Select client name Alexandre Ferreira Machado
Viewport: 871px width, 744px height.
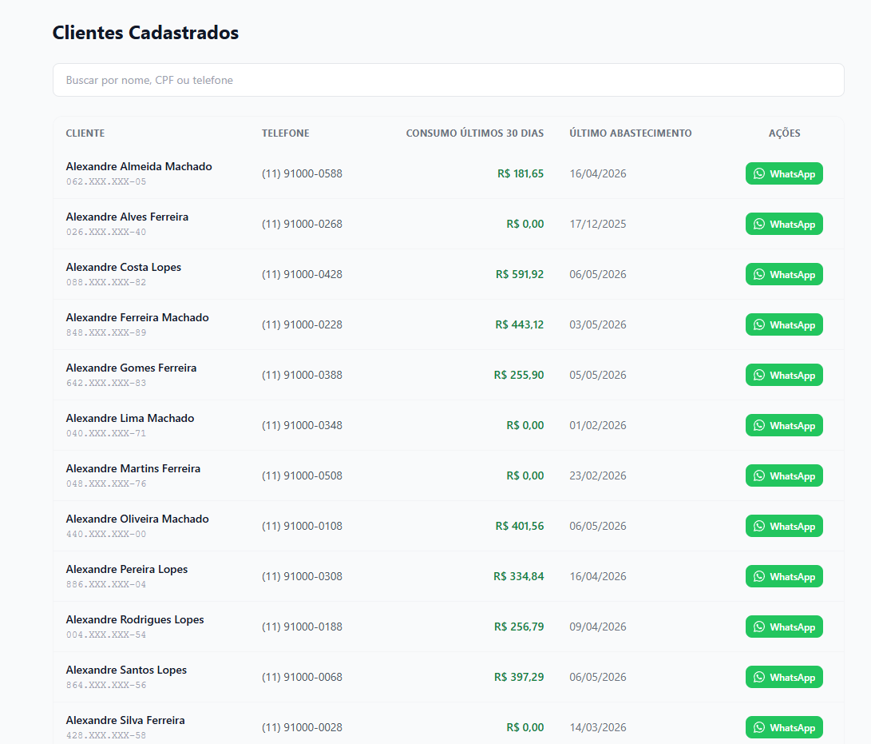coord(137,317)
